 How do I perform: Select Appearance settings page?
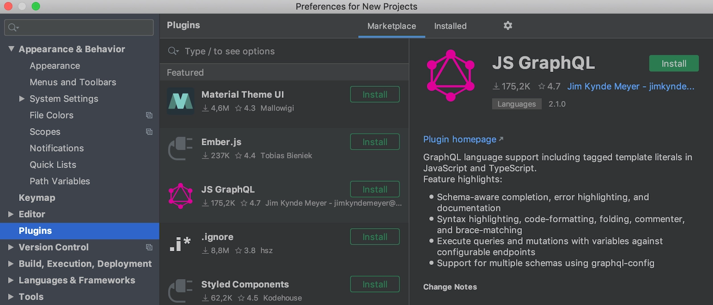[55, 66]
